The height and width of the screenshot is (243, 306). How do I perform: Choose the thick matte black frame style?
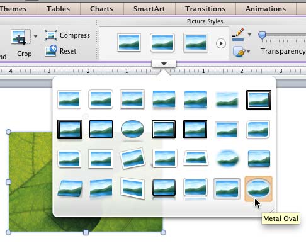(x=70, y=129)
